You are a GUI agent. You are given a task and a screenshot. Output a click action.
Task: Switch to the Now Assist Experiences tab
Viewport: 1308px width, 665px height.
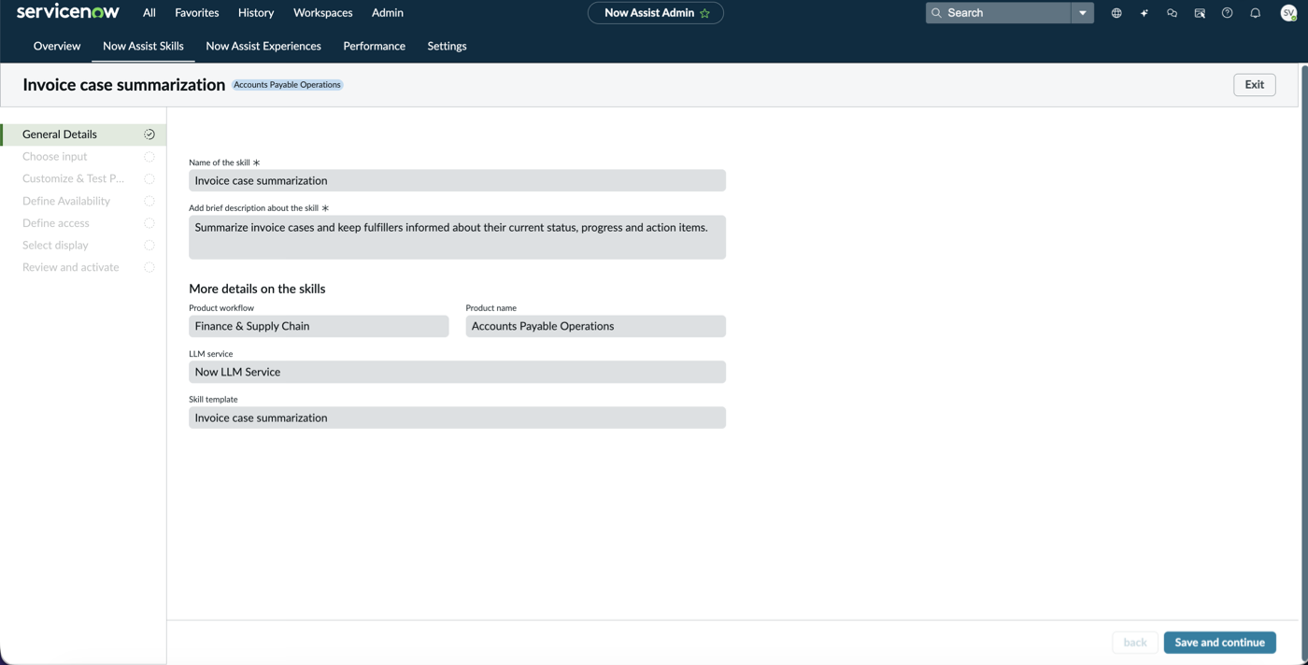tap(263, 46)
